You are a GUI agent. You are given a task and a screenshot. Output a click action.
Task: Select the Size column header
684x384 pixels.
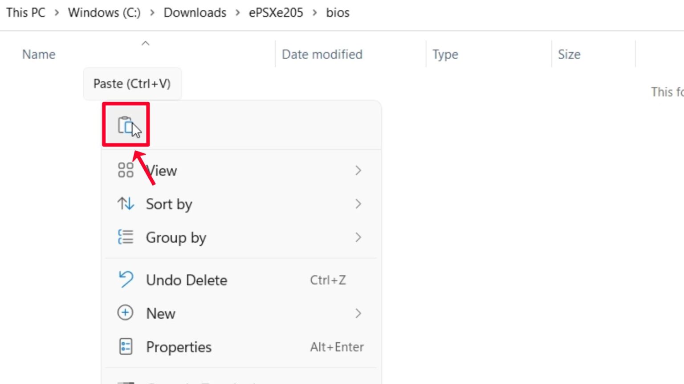coord(569,54)
